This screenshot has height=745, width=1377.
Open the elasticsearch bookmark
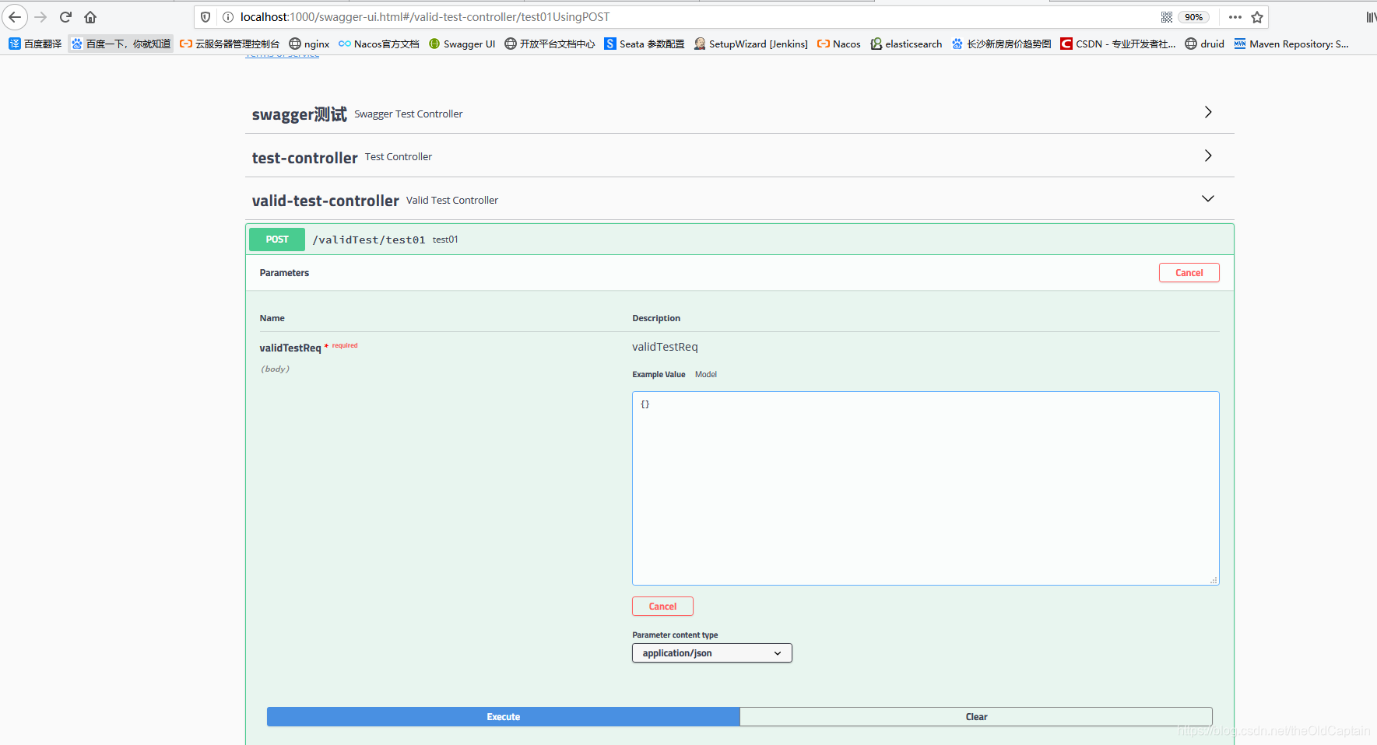906,44
